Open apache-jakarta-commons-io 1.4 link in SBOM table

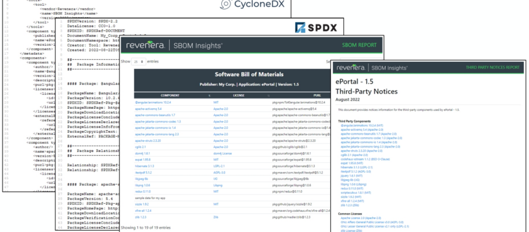point(155,128)
